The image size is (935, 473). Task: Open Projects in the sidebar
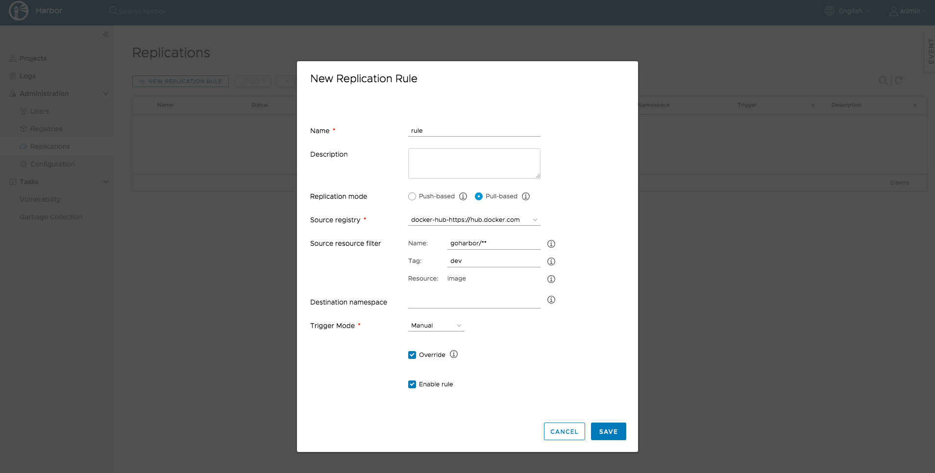pyautogui.click(x=33, y=58)
